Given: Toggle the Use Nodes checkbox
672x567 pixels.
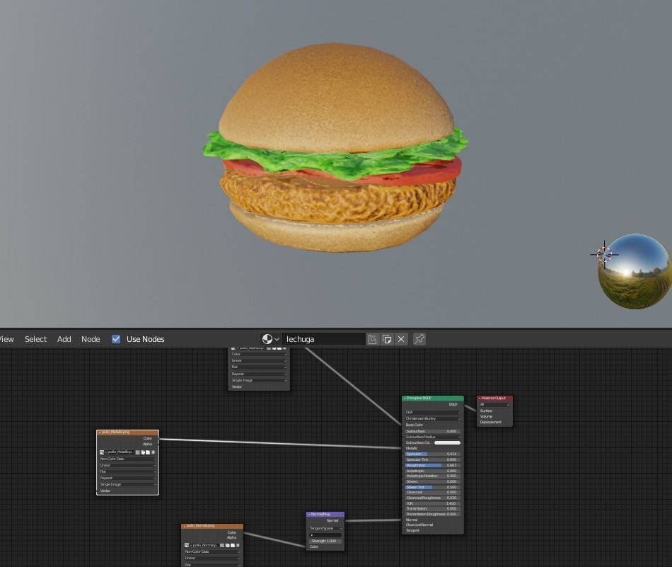Looking at the screenshot, I should pos(116,339).
